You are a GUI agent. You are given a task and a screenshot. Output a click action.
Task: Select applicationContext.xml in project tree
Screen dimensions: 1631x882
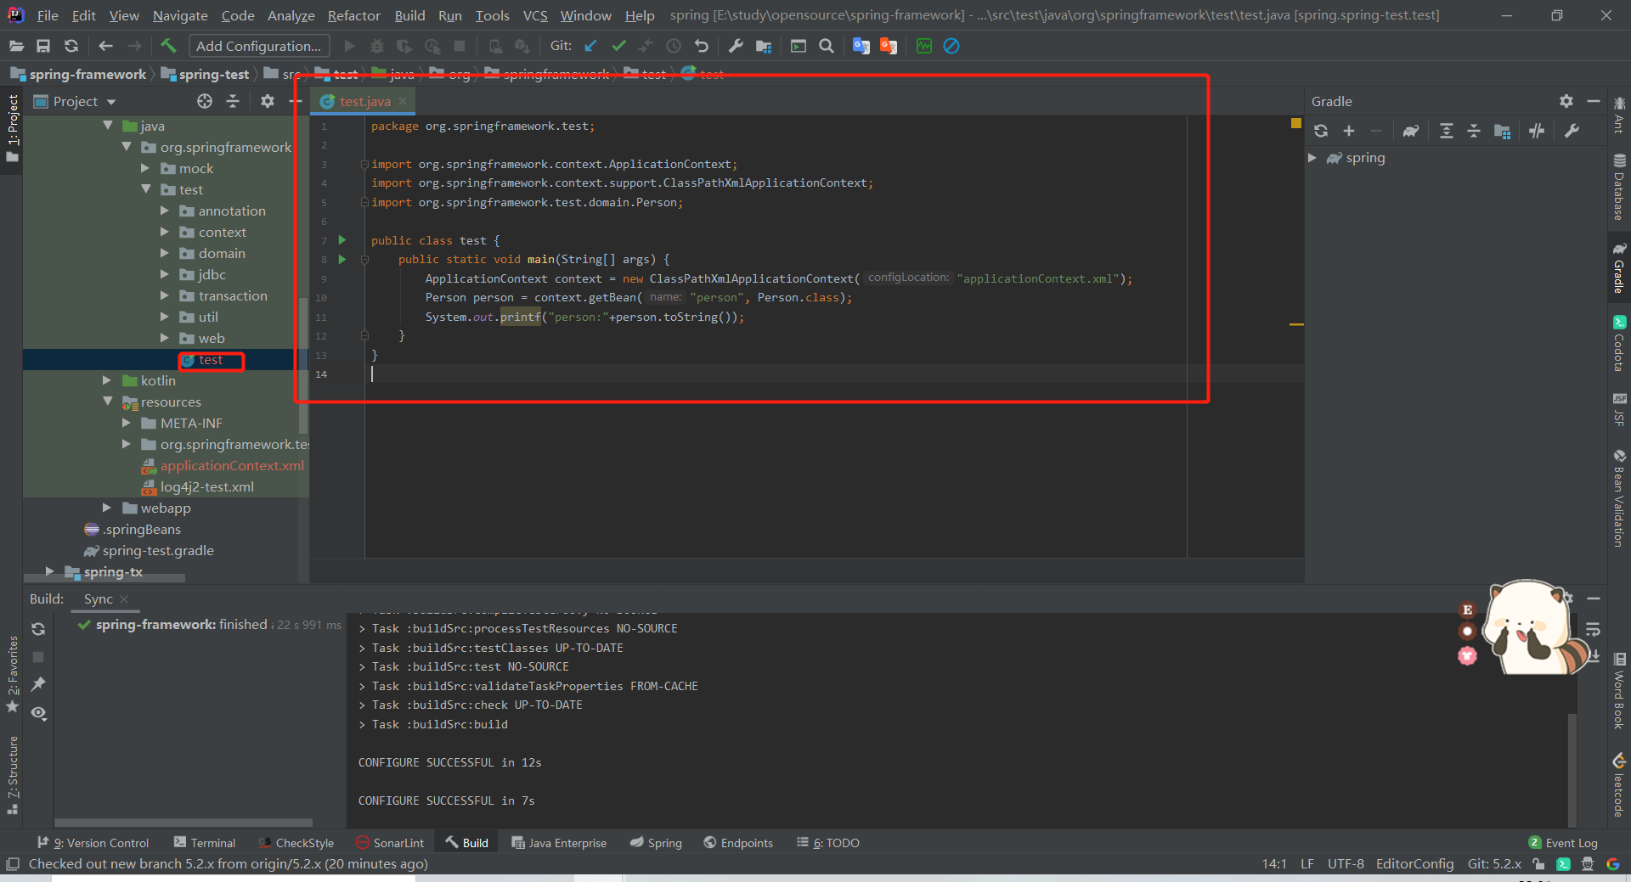pos(223,465)
